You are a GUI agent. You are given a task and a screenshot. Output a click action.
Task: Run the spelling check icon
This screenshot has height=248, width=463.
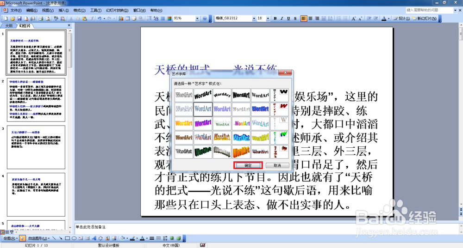pos(56,18)
